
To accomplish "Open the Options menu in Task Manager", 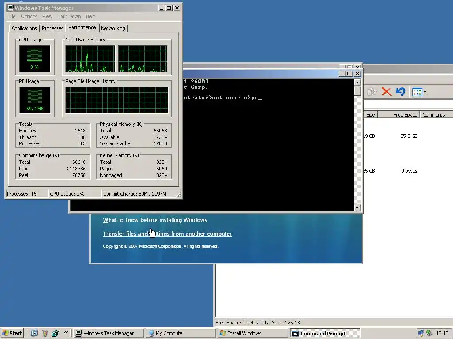I will pos(29,16).
